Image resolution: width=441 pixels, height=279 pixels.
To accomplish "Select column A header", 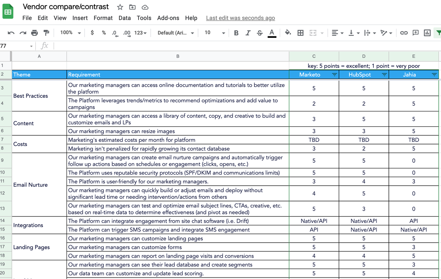I will click(39, 56).
